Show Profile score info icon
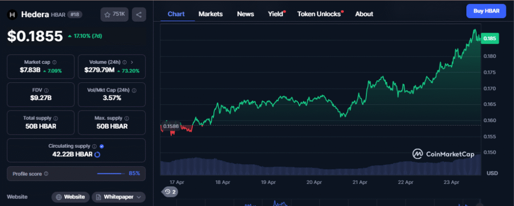514x206 pixels. point(46,173)
